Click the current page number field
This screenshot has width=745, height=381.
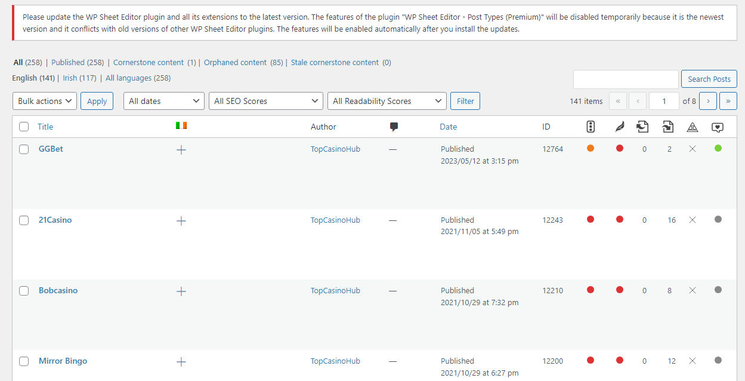pyautogui.click(x=664, y=101)
